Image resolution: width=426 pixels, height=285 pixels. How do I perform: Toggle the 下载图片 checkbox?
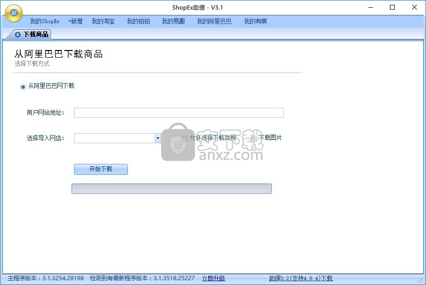[x=253, y=138]
